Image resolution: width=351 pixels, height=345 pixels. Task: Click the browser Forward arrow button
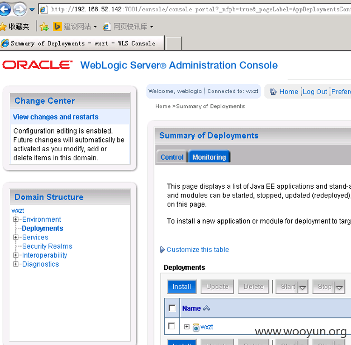(x=20, y=9)
